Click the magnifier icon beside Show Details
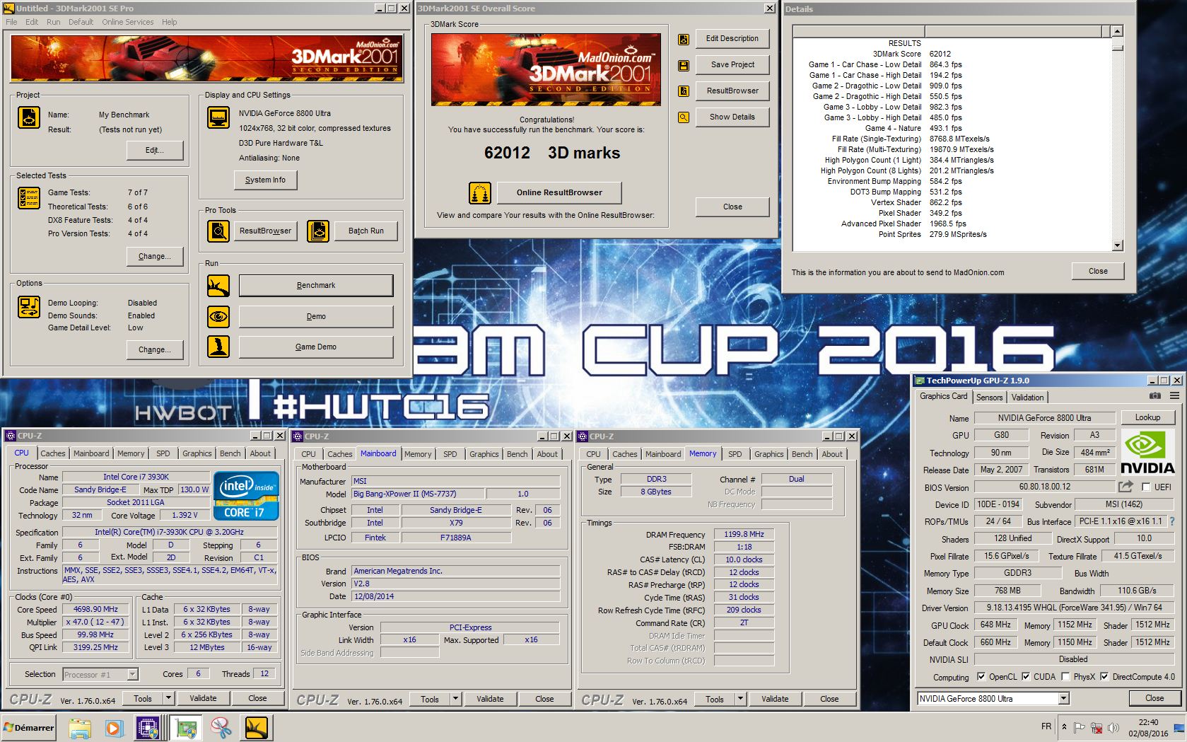Image resolution: width=1187 pixels, height=742 pixels. (x=684, y=117)
